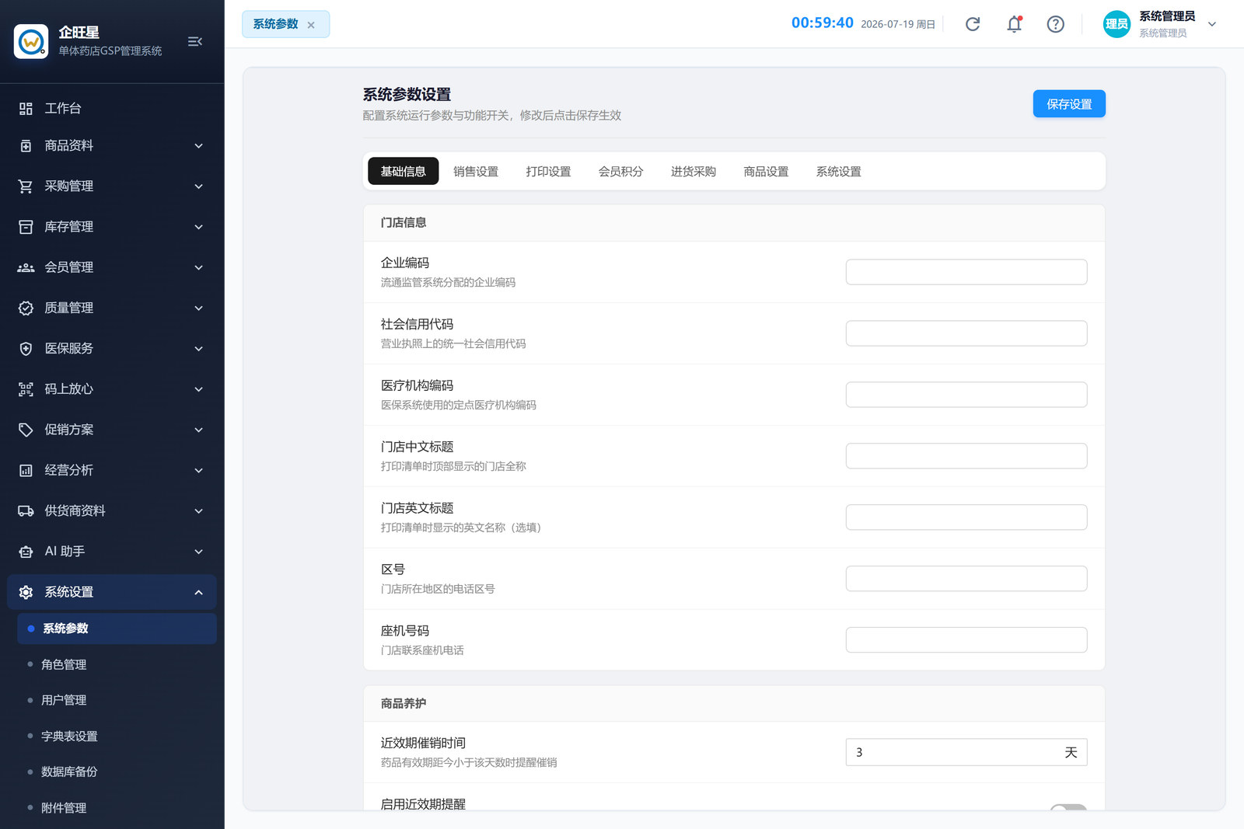Click the 促销方案 tag icon
1244x829 pixels.
tap(26, 430)
